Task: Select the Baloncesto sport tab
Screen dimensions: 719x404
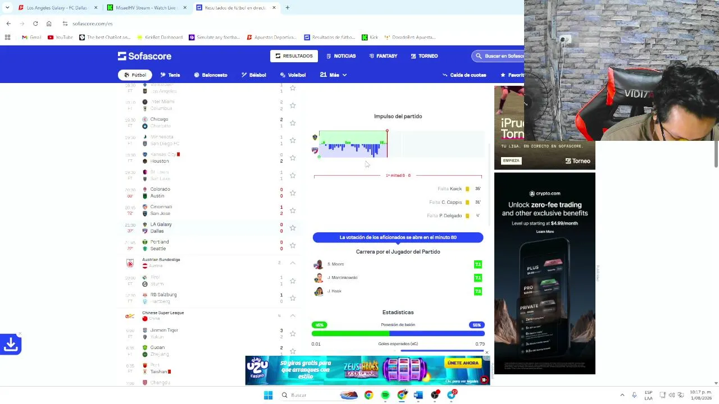Action: (x=211, y=75)
